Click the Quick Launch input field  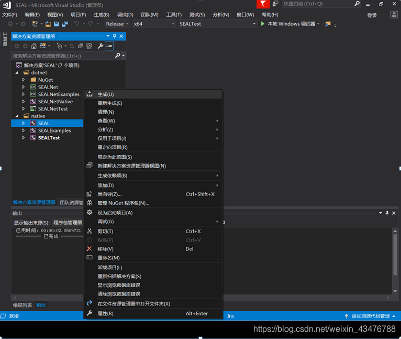pyautogui.click(x=318, y=4)
